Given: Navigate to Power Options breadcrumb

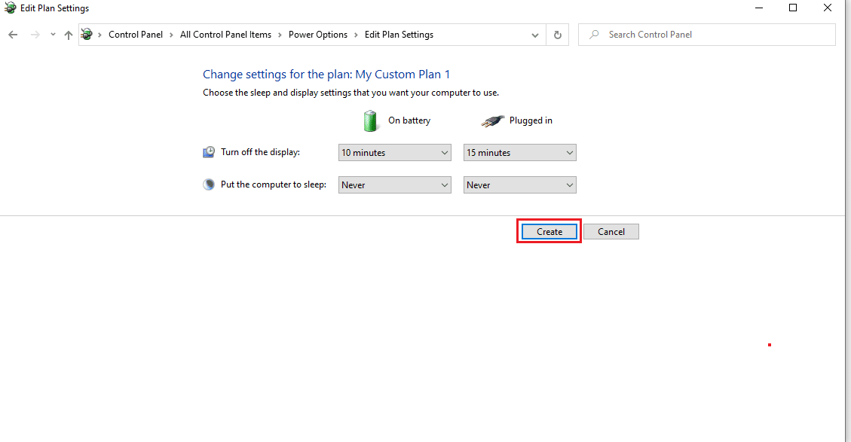Looking at the screenshot, I should point(318,35).
